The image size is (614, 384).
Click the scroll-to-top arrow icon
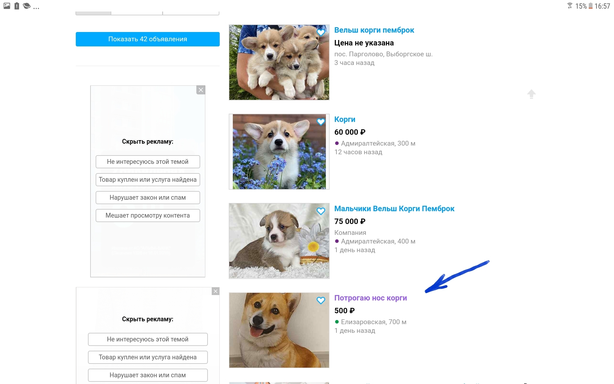531,94
